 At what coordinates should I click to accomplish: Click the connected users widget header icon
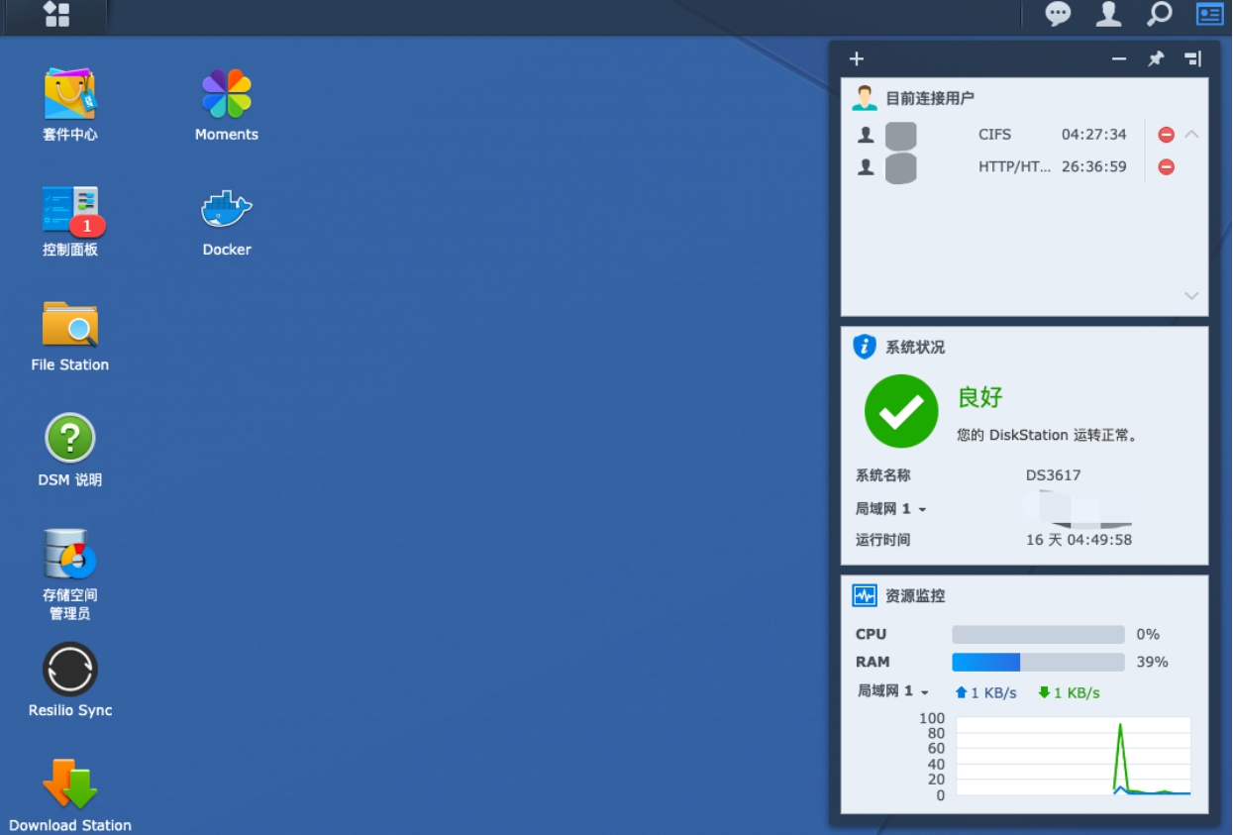865,97
